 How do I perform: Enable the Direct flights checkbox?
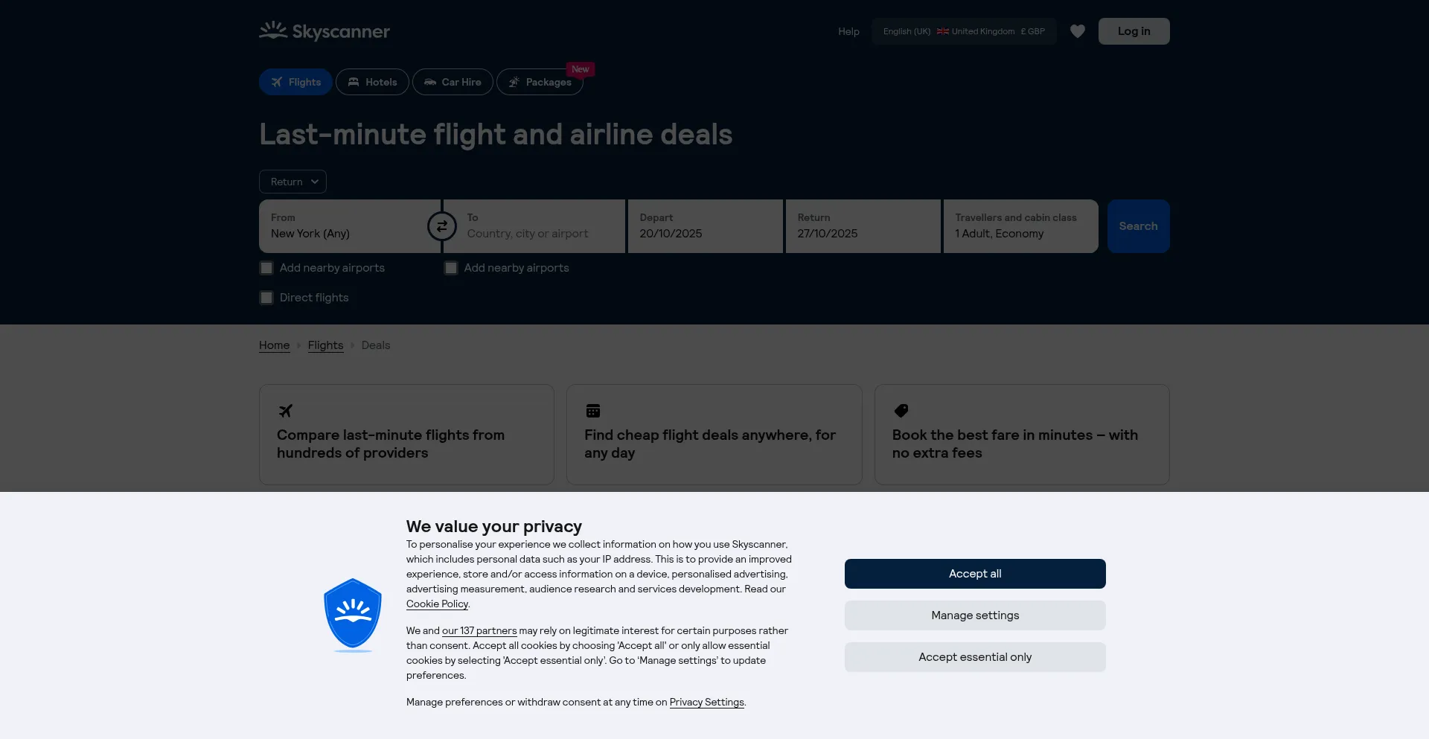(266, 298)
